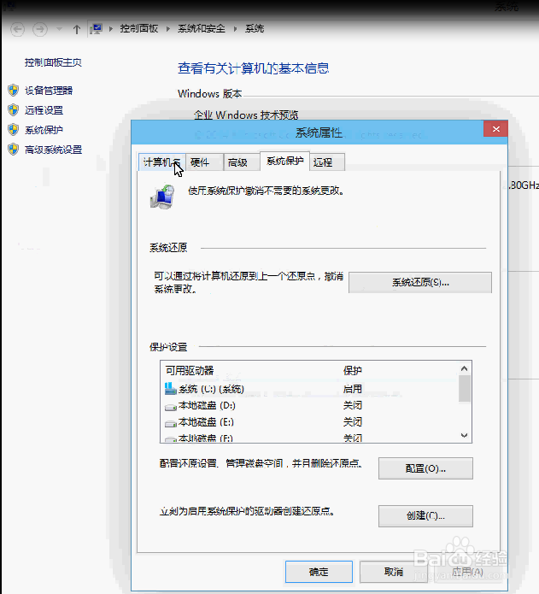The height and width of the screenshot is (594, 539).
Task: Select the 系统 (C:) drive row
Action: (310, 389)
